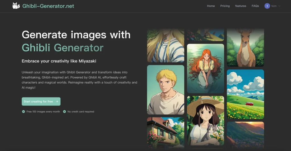Click the user avatar circle 't'

coord(267,6)
